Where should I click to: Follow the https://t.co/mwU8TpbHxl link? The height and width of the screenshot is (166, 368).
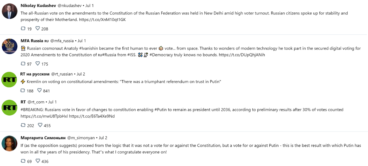44,116
